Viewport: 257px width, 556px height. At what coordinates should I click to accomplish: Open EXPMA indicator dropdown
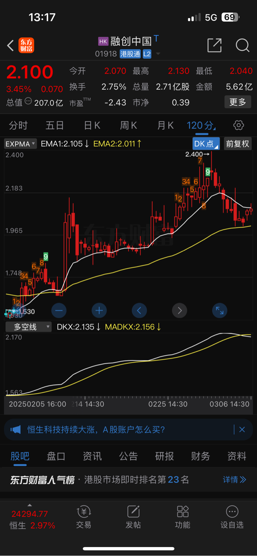click(20, 144)
